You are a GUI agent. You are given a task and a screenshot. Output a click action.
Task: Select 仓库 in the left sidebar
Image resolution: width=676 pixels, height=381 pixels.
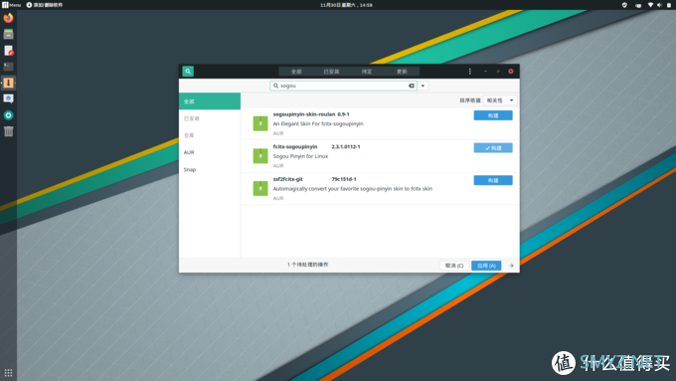(x=210, y=135)
